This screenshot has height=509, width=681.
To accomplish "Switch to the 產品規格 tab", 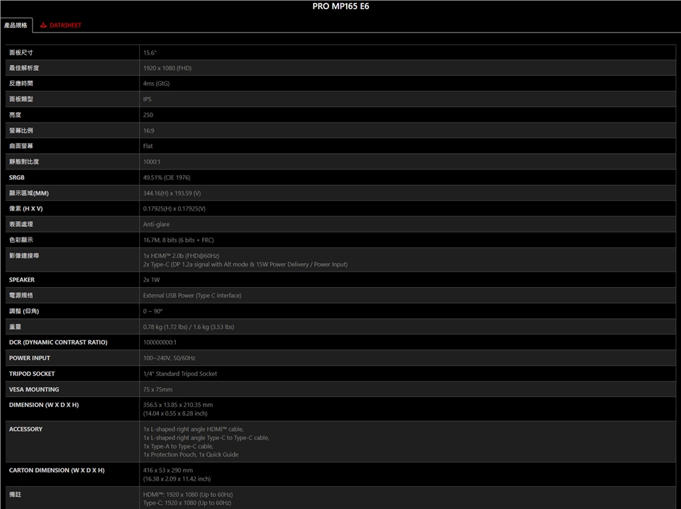I will [x=16, y=26].
